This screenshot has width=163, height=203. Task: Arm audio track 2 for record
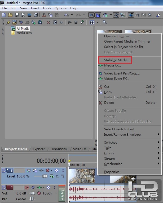pos(27,187)
